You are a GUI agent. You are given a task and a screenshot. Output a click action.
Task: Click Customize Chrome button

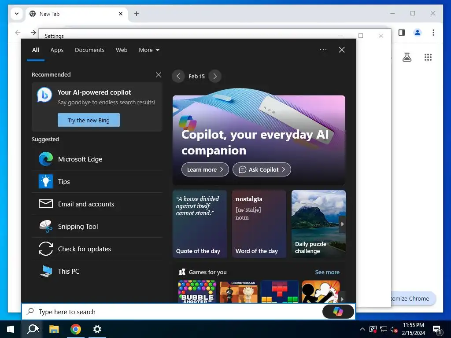tap(414, 299)
